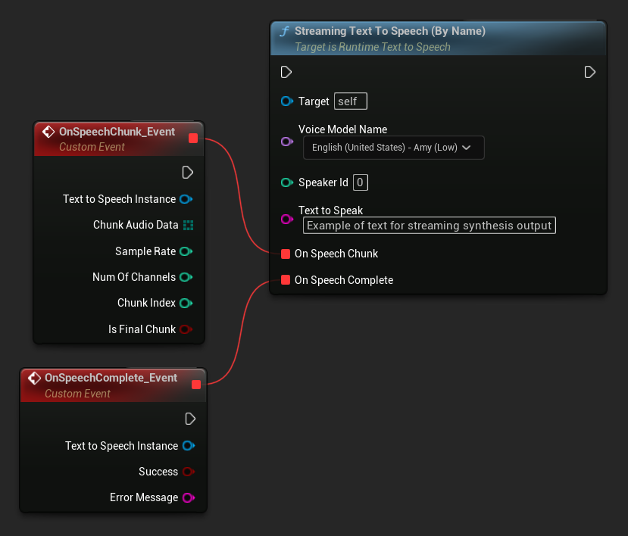This screenshot has width=628, height=536.
Task: Click the 'Error Message' label
Action: click(x=144, y=497)
